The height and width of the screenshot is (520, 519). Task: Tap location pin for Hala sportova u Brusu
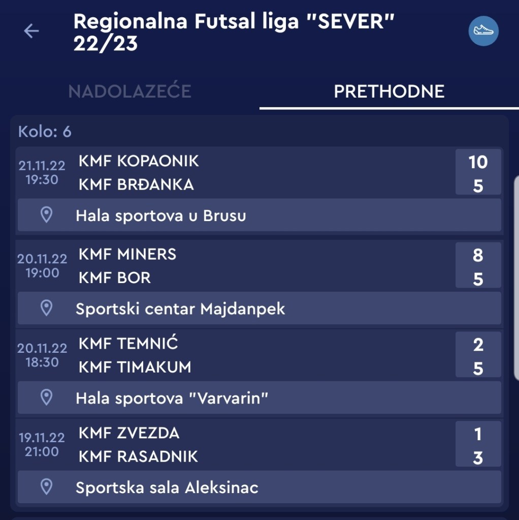[46, 215]
